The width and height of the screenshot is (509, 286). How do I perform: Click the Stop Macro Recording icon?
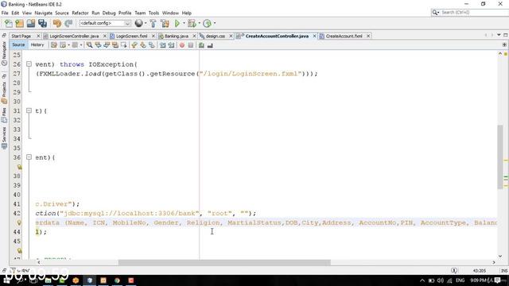[x=191, y=45]
